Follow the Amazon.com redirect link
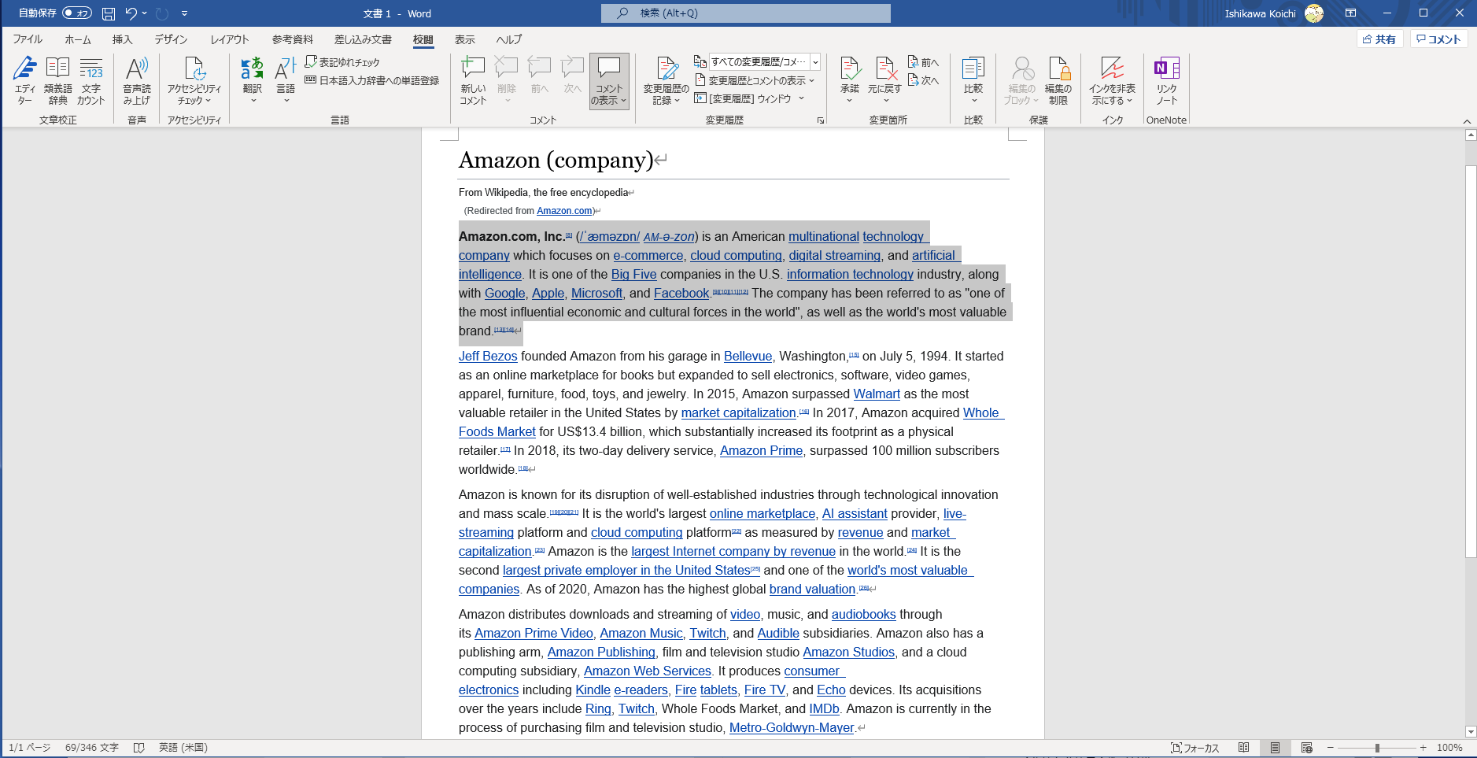1477x758 pixels. click(x=564, y=211)
